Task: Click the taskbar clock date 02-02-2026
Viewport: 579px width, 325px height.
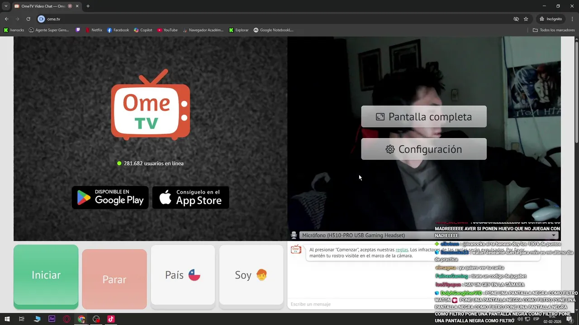Action: (552, 321)
